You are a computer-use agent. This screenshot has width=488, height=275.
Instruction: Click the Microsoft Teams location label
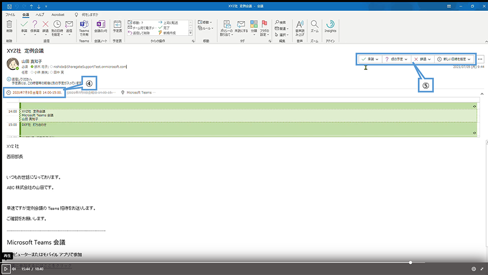[139, 92]
